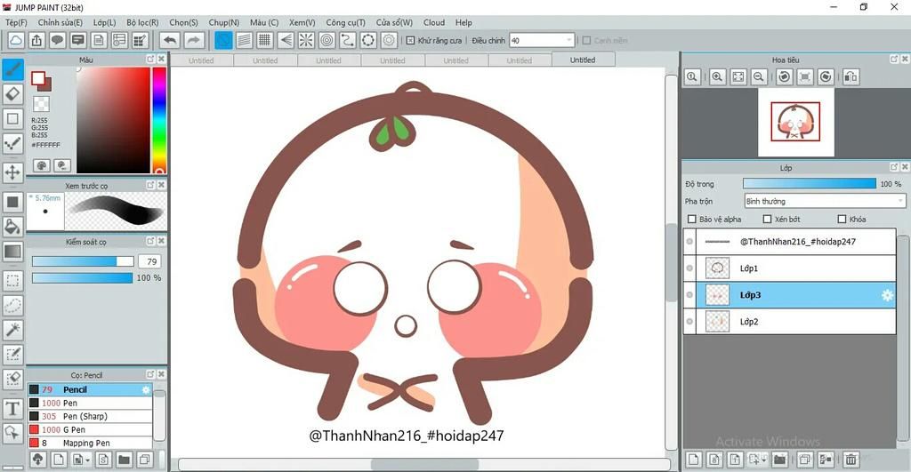Screen dimensions: 911x472
Task: Click the Undo arrow in toolbar
Action: tap(169, 40)
